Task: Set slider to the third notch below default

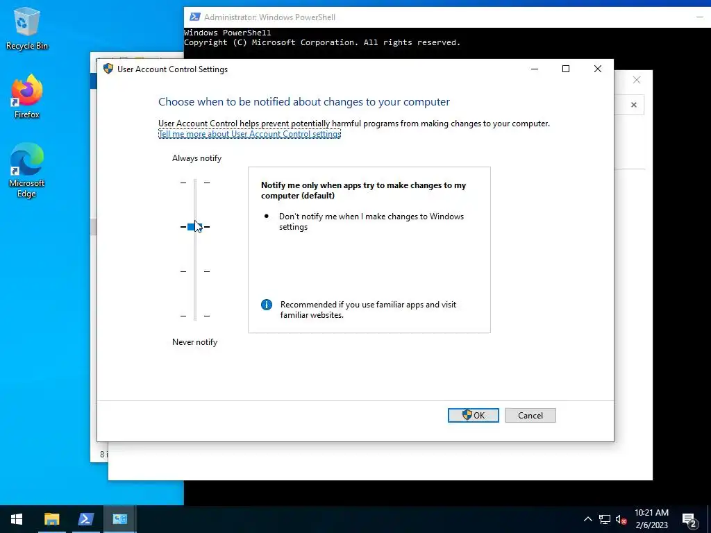Action: tap(195, 271)
